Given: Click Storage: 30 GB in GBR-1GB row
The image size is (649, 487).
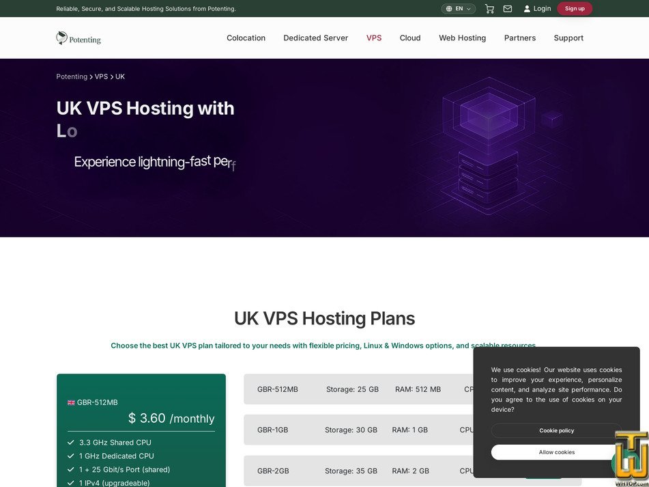Looking at the screenshot, I should pos(351,430).
